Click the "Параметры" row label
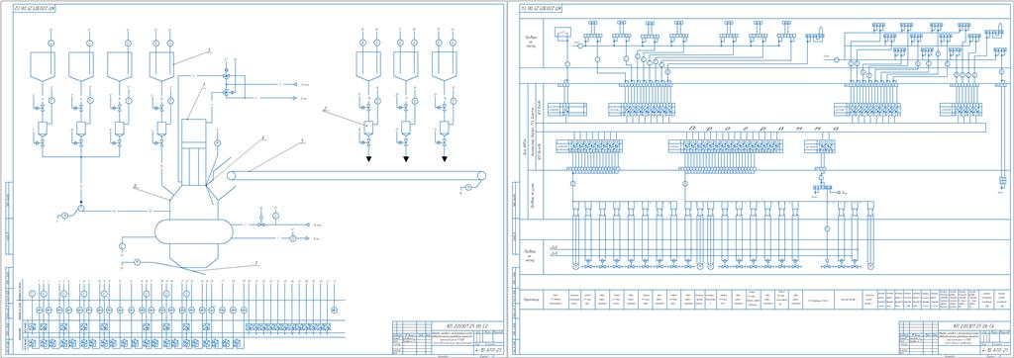The height and width of the screenshot is (358, 1014). pyautogui.click(x=532, y=300)
